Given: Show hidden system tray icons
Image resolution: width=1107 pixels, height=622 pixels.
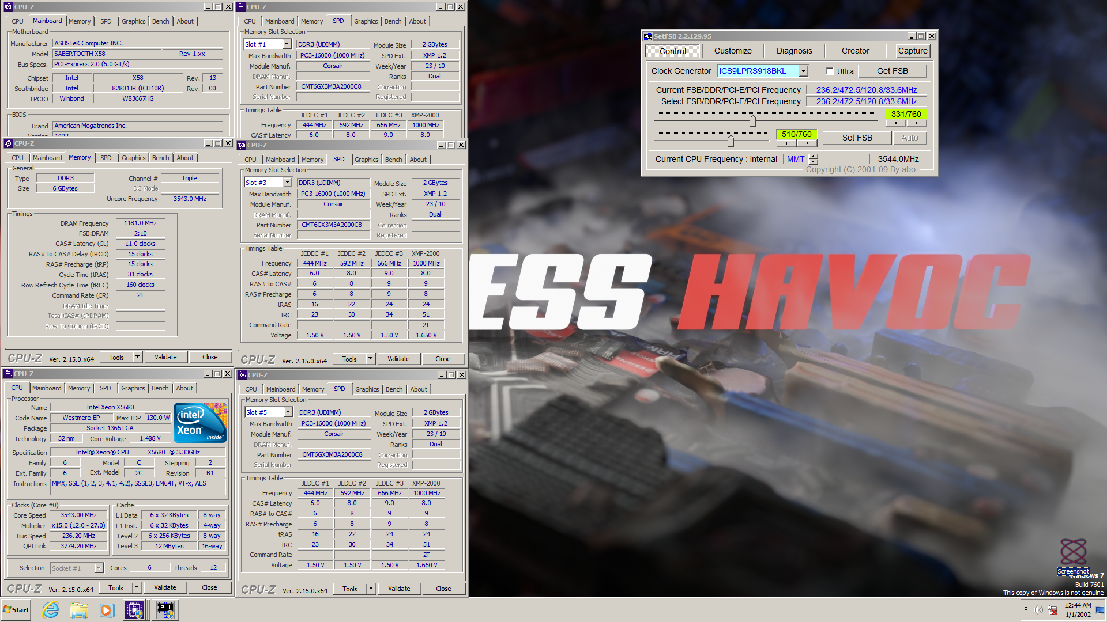Looking at the screenshot, I should tap(1026, 609).
